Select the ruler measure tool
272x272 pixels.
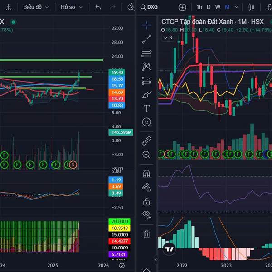(x=146, y=141)
